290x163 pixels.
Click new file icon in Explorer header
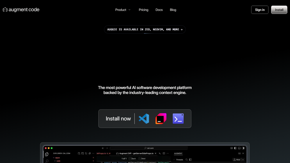(79, 153)
